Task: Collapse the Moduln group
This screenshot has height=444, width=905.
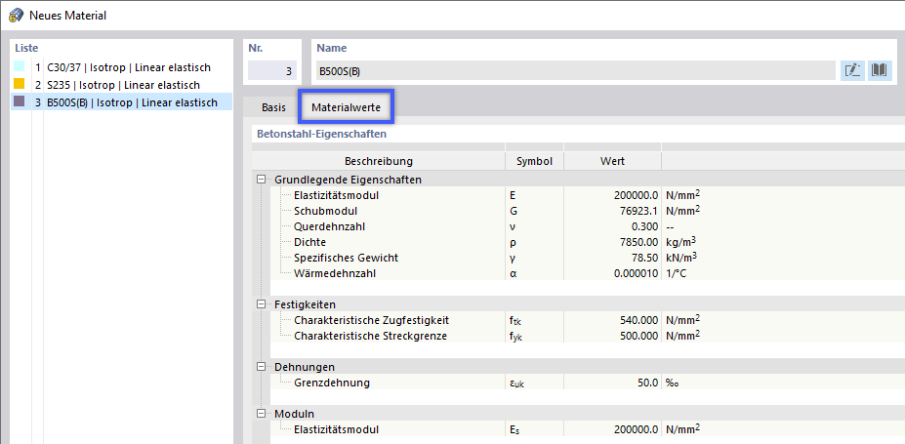Action: [x=261, y=414]
